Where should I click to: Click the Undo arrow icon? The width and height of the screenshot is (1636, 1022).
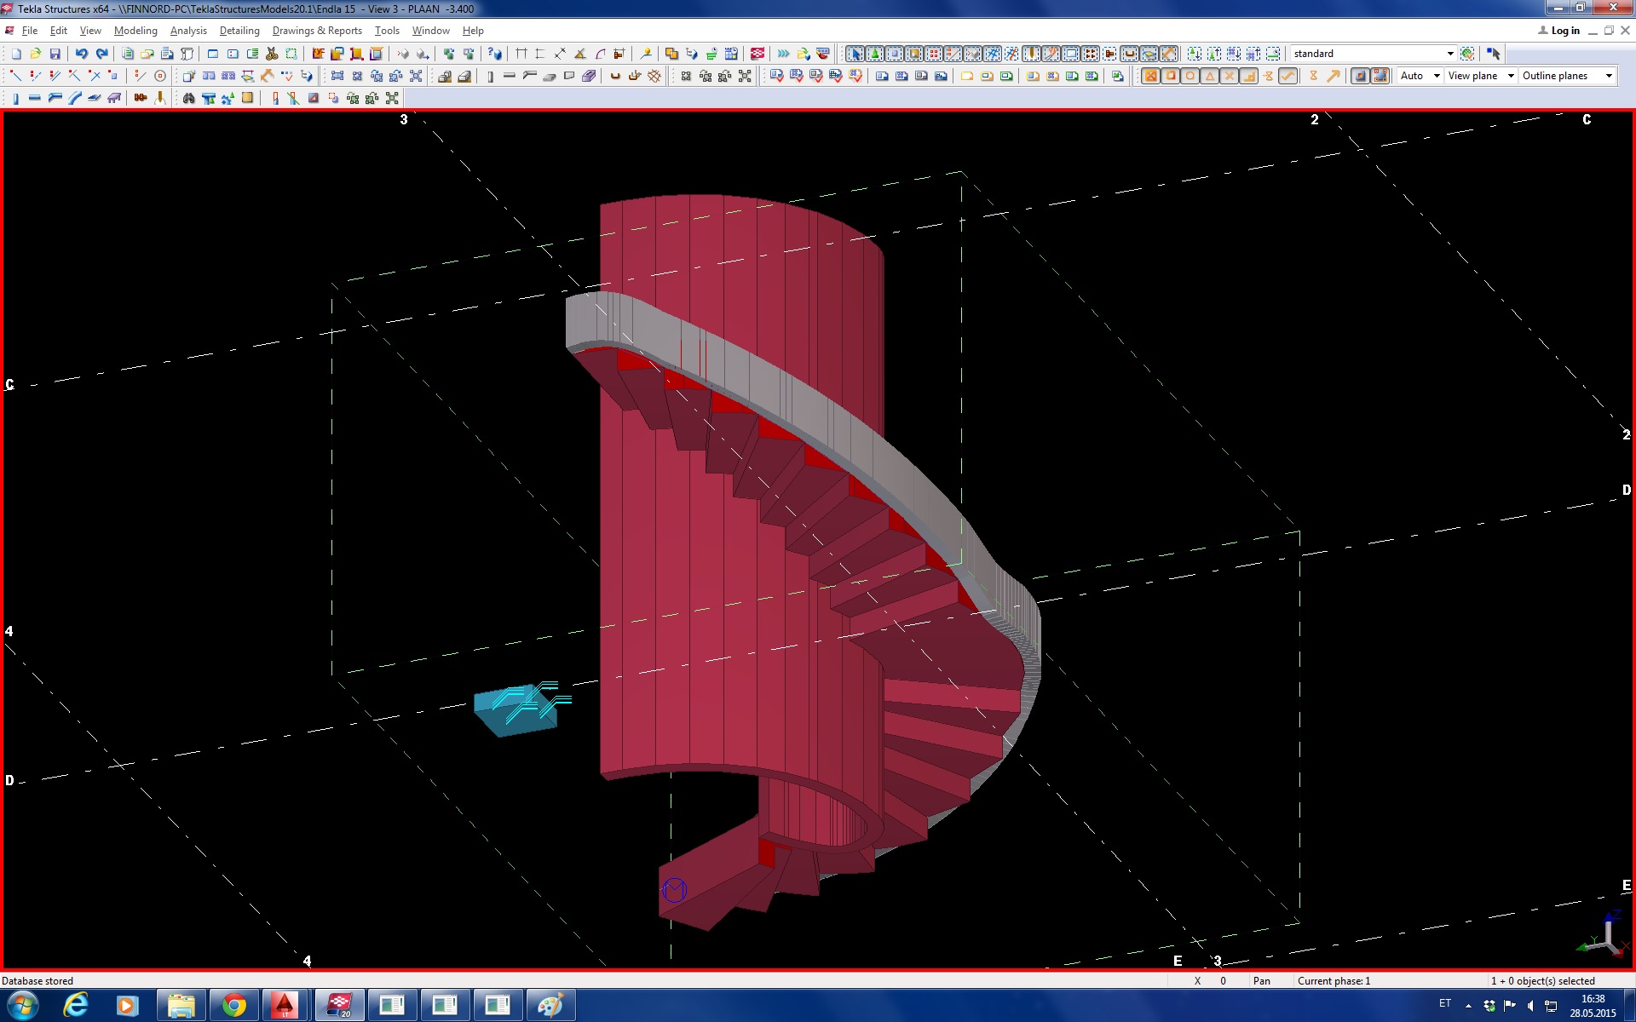pyautogui.click(x=81, y=54)
